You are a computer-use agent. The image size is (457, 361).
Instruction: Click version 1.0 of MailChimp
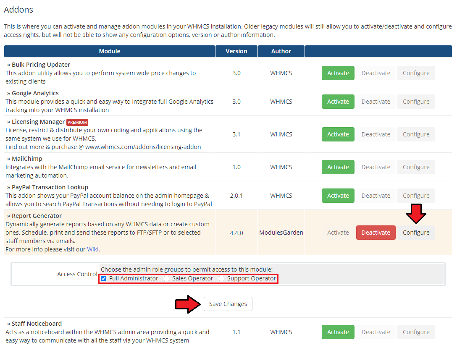click(x=236, y=167)
